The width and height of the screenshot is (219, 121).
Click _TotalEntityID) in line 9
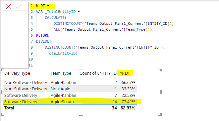[x=61, y=53]
